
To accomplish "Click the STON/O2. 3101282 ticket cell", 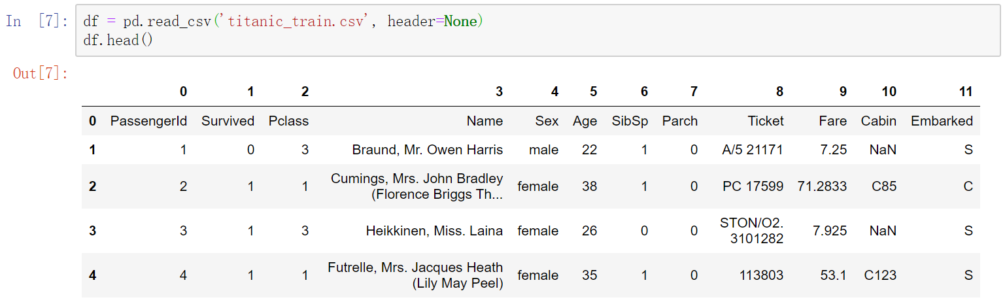I will (x=751, y=231).
